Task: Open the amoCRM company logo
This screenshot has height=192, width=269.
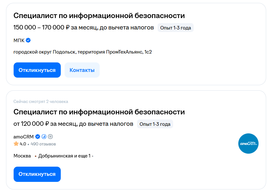Action: point(249,144)
